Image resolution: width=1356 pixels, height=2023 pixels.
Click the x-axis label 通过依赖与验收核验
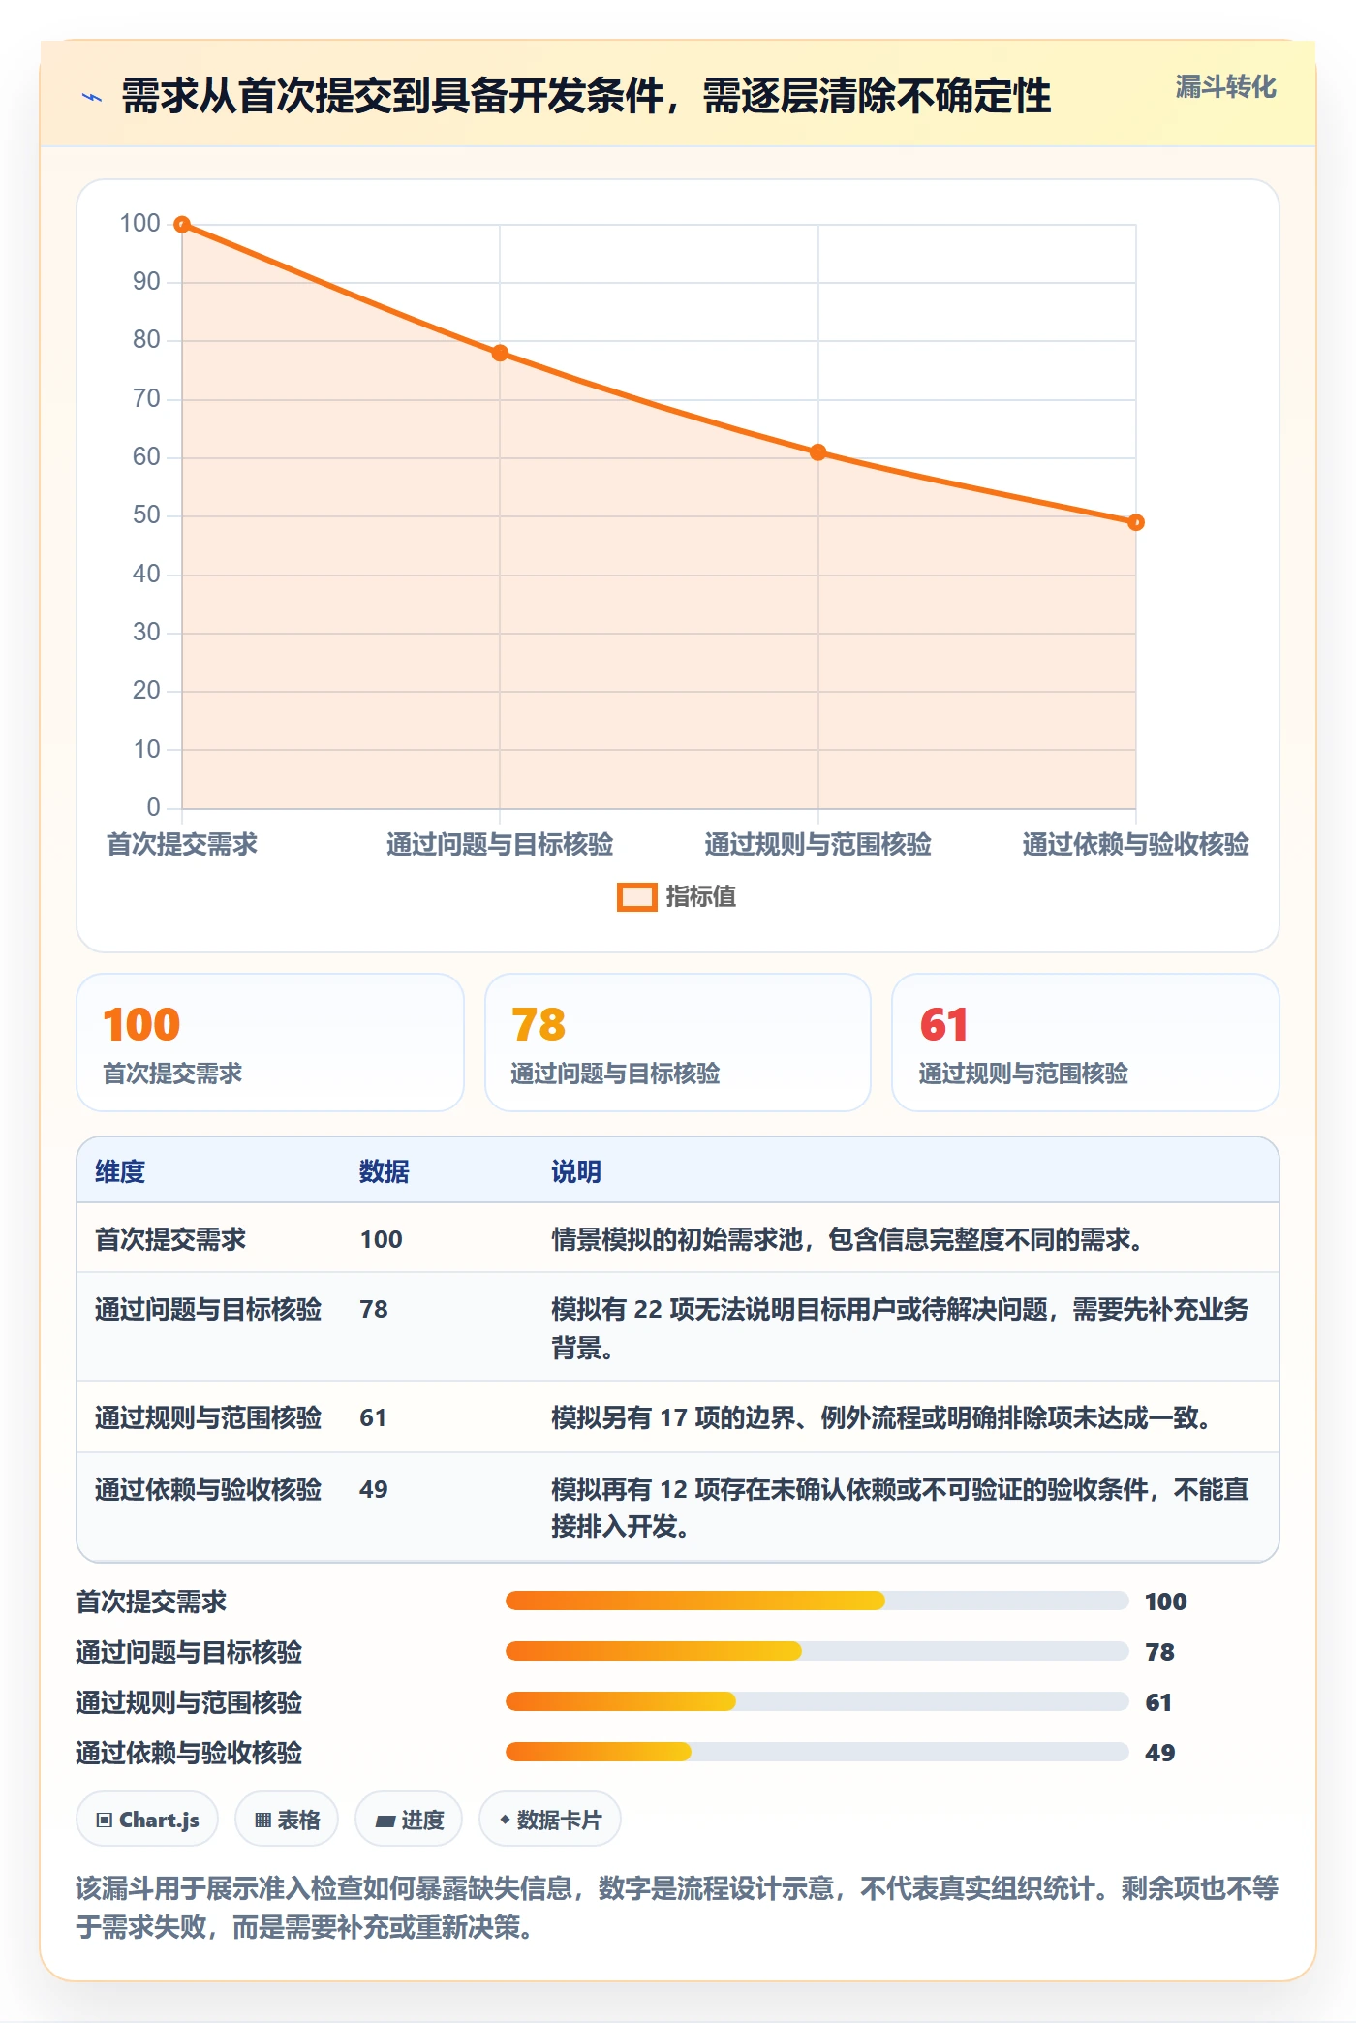click(1136, 844)
